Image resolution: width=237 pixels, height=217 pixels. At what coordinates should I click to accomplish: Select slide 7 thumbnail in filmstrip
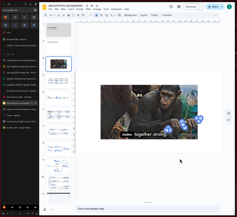(58, 132)
